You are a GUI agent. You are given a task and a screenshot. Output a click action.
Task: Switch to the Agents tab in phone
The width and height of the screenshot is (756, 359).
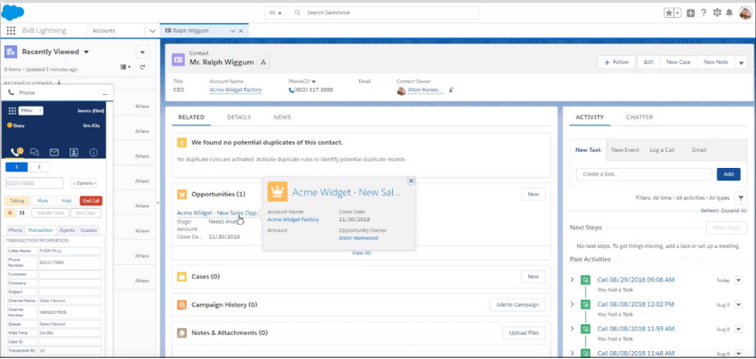click(x=67, y=230)
